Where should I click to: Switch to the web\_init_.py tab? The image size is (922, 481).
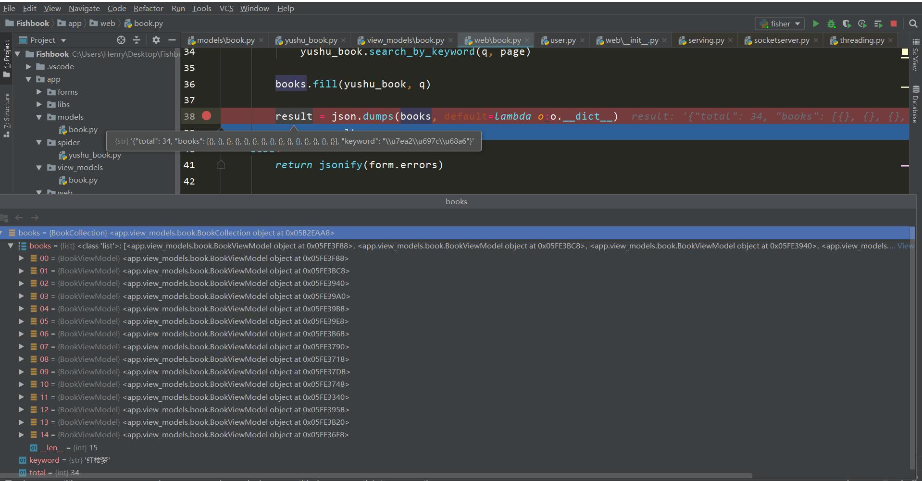(x=631, y=40)
